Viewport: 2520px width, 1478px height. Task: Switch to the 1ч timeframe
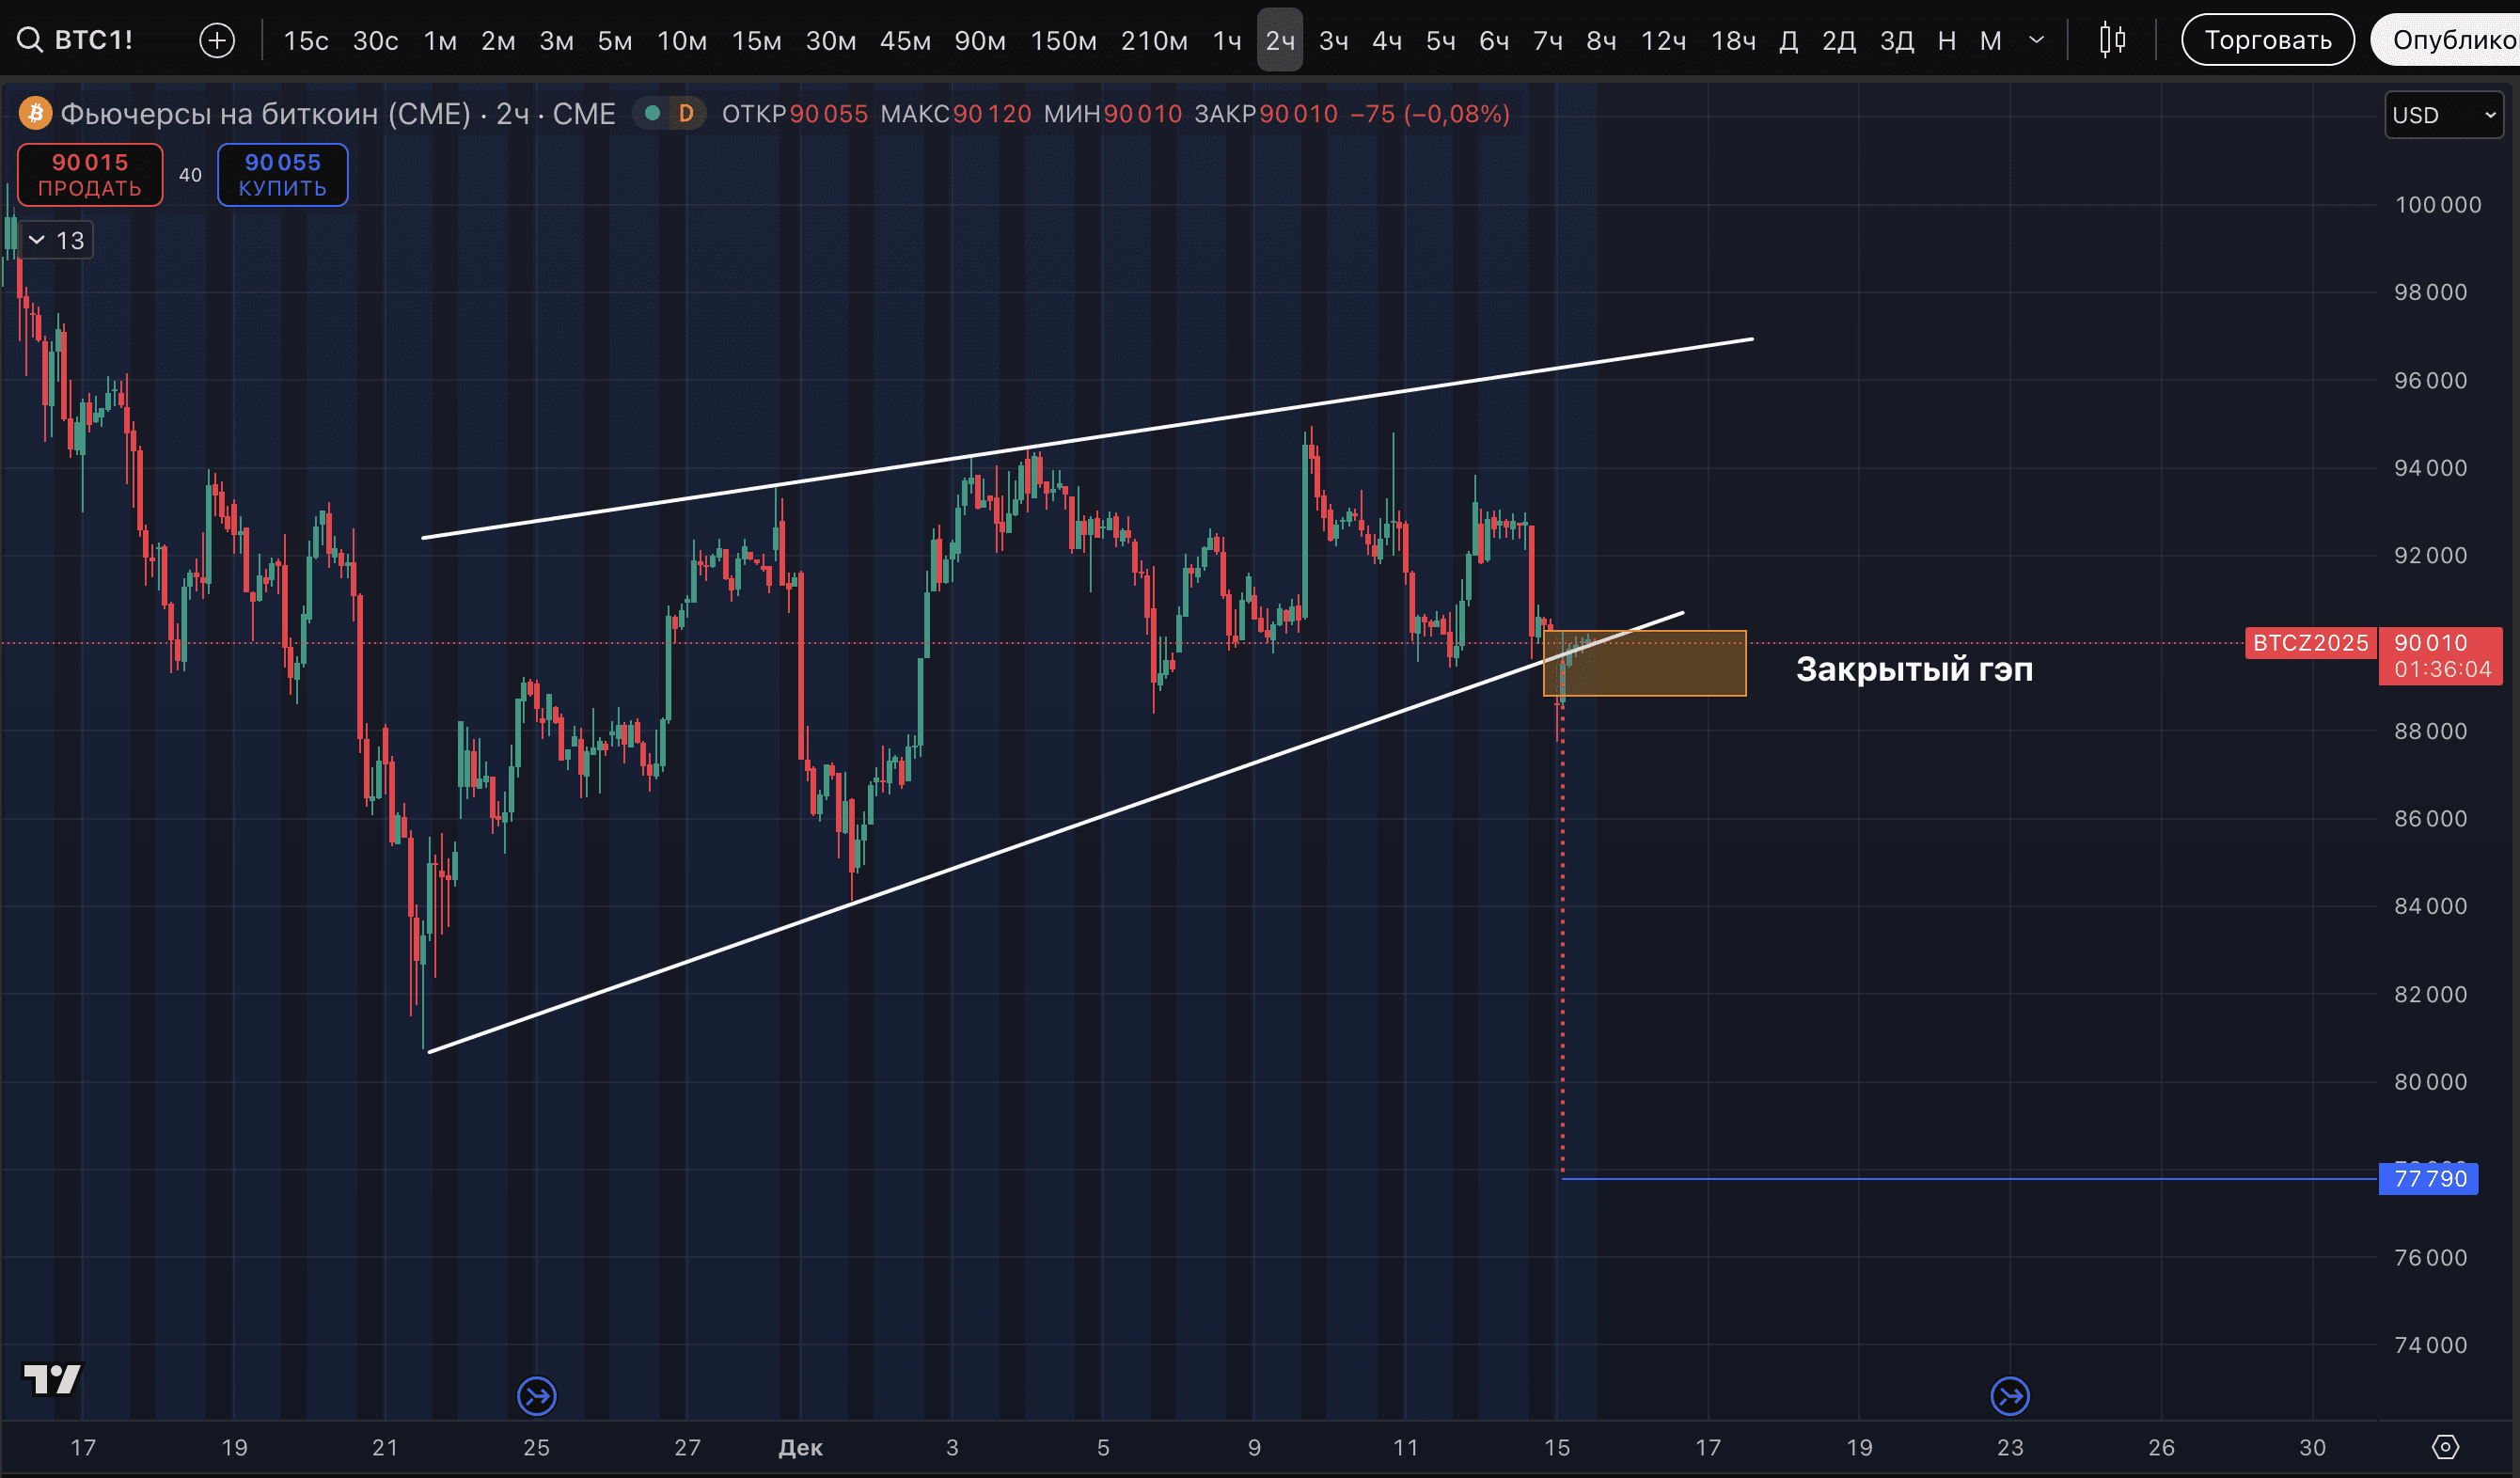pos(1226,40)
